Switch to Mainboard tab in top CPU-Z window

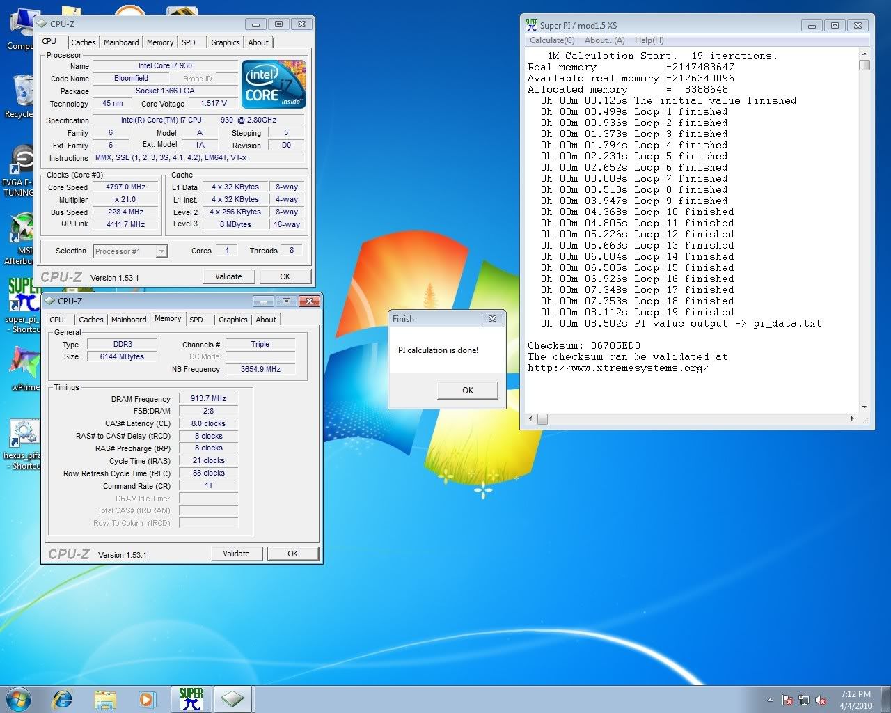[121, 42]
